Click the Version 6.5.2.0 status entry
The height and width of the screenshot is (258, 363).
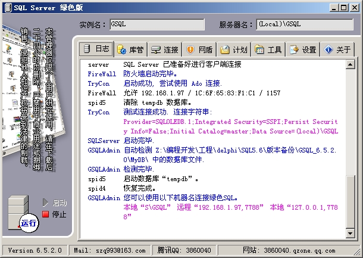[35, 251]
